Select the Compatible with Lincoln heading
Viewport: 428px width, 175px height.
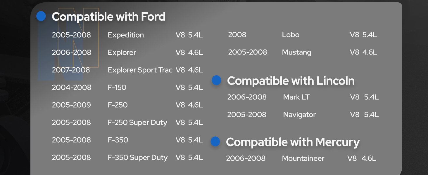click(x=291, y=81)
